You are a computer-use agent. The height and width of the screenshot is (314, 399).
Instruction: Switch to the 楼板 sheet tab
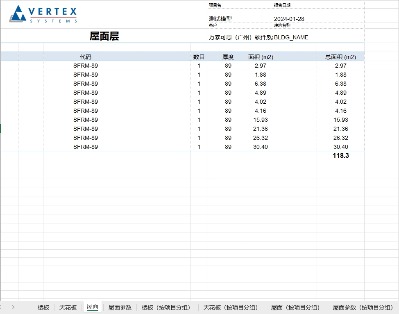pos(43,307)
